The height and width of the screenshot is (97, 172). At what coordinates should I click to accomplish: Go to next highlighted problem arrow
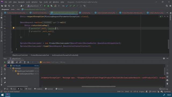(x=167, y=16)
